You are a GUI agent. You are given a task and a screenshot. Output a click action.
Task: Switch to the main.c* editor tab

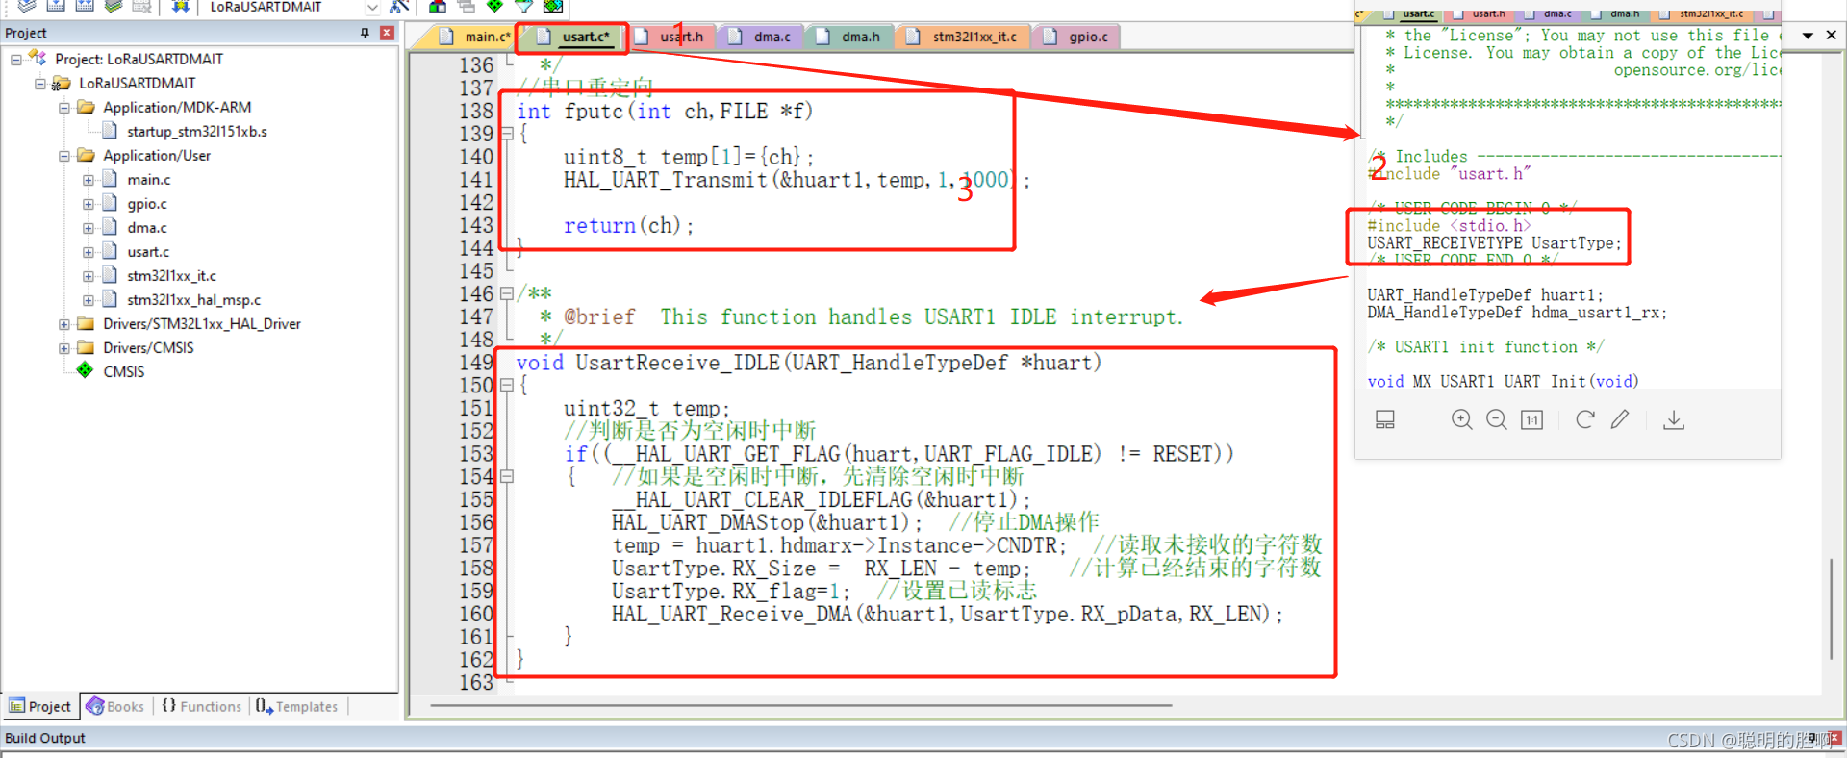pyautogui.click(x=473, y=37)
